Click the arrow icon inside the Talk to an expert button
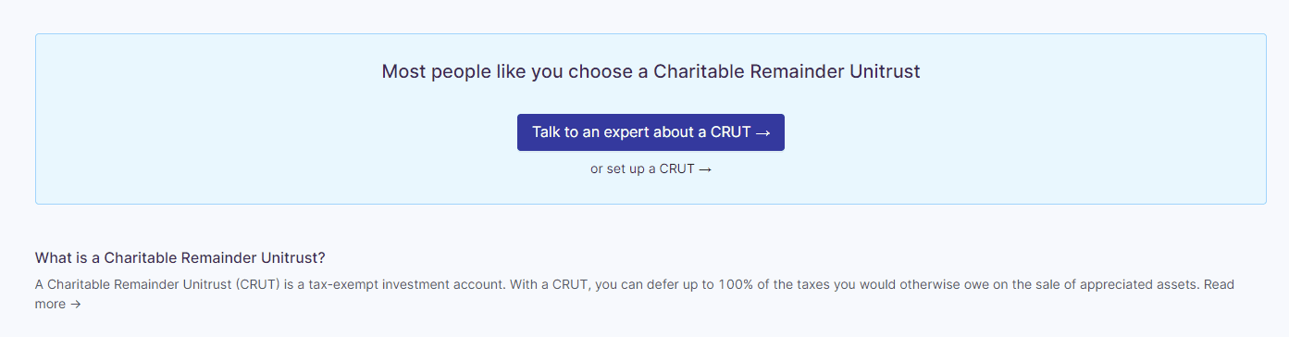The height and width of the screenshot is (337, 1289). (762, 133)
